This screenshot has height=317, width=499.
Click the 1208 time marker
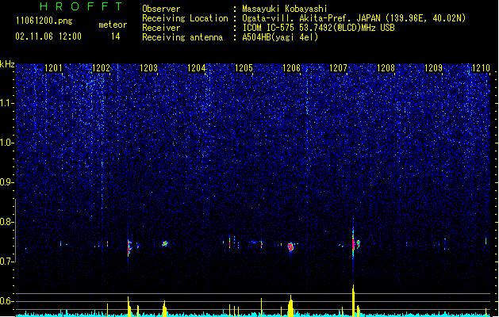click(x=386, y=68)
